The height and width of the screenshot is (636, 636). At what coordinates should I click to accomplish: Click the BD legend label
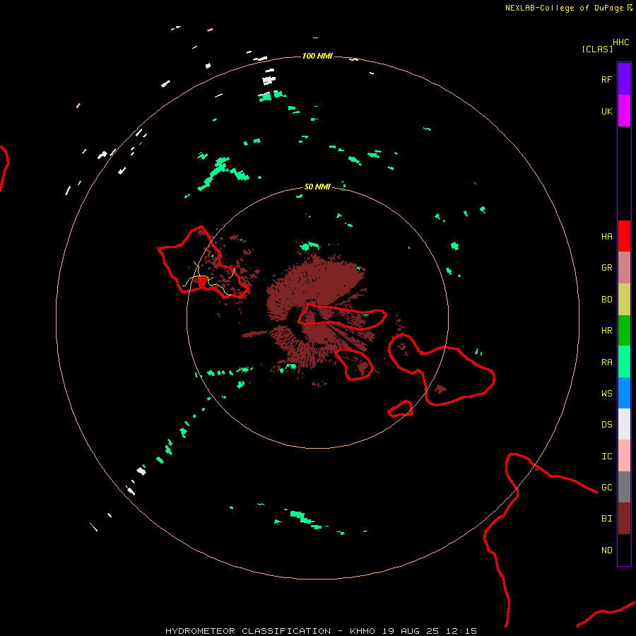606,300
